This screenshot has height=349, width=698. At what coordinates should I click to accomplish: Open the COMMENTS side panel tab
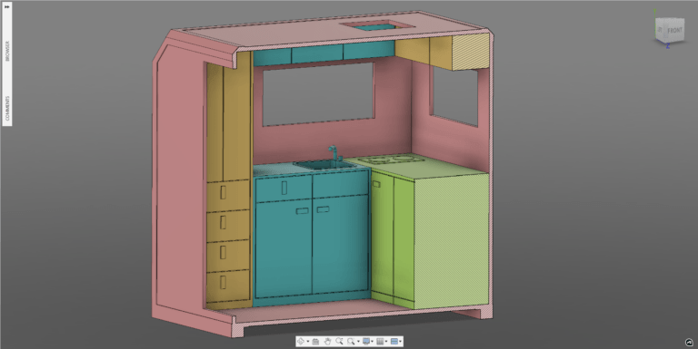6,108
